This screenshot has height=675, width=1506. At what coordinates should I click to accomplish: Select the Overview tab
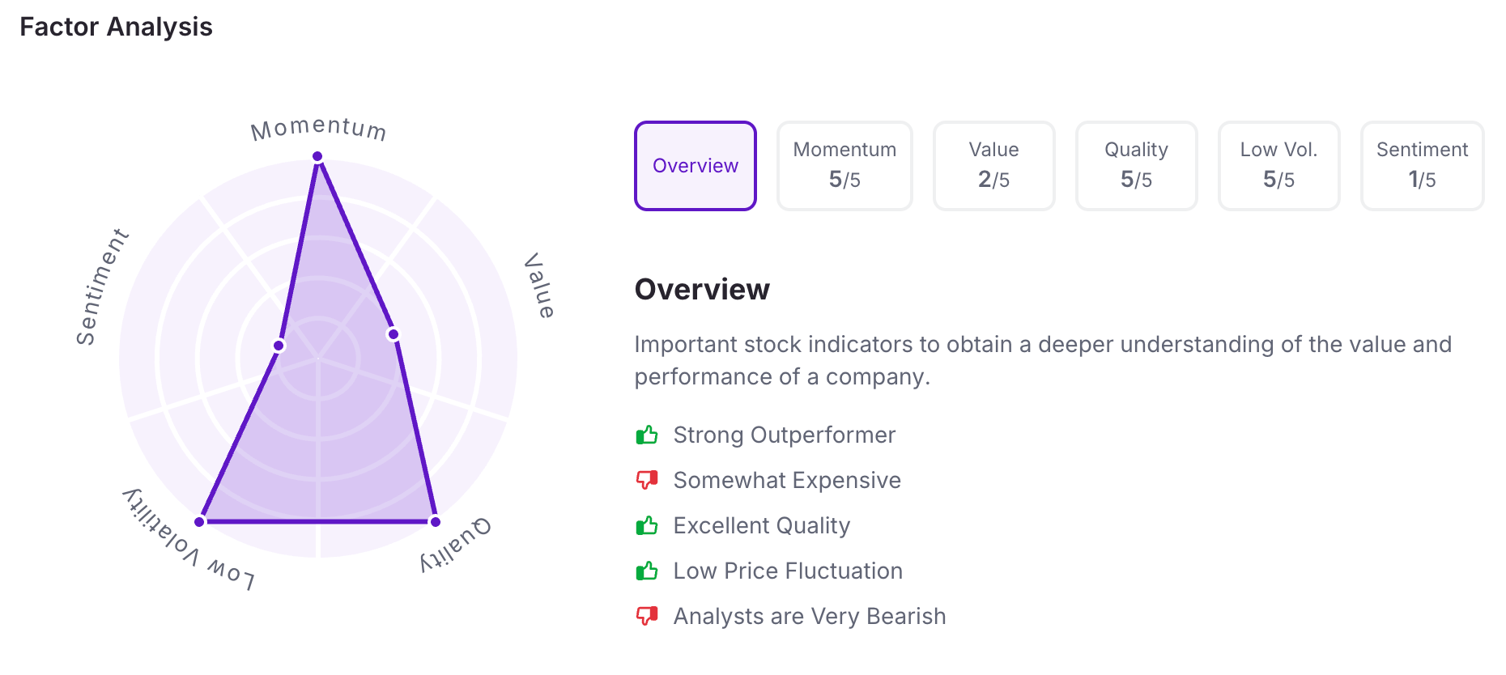pyautogui.click(x=696, y=166)
